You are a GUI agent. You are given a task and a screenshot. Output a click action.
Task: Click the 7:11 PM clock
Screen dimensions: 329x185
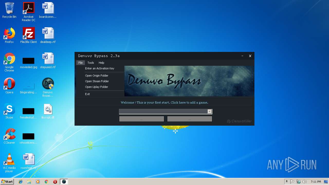316,182
